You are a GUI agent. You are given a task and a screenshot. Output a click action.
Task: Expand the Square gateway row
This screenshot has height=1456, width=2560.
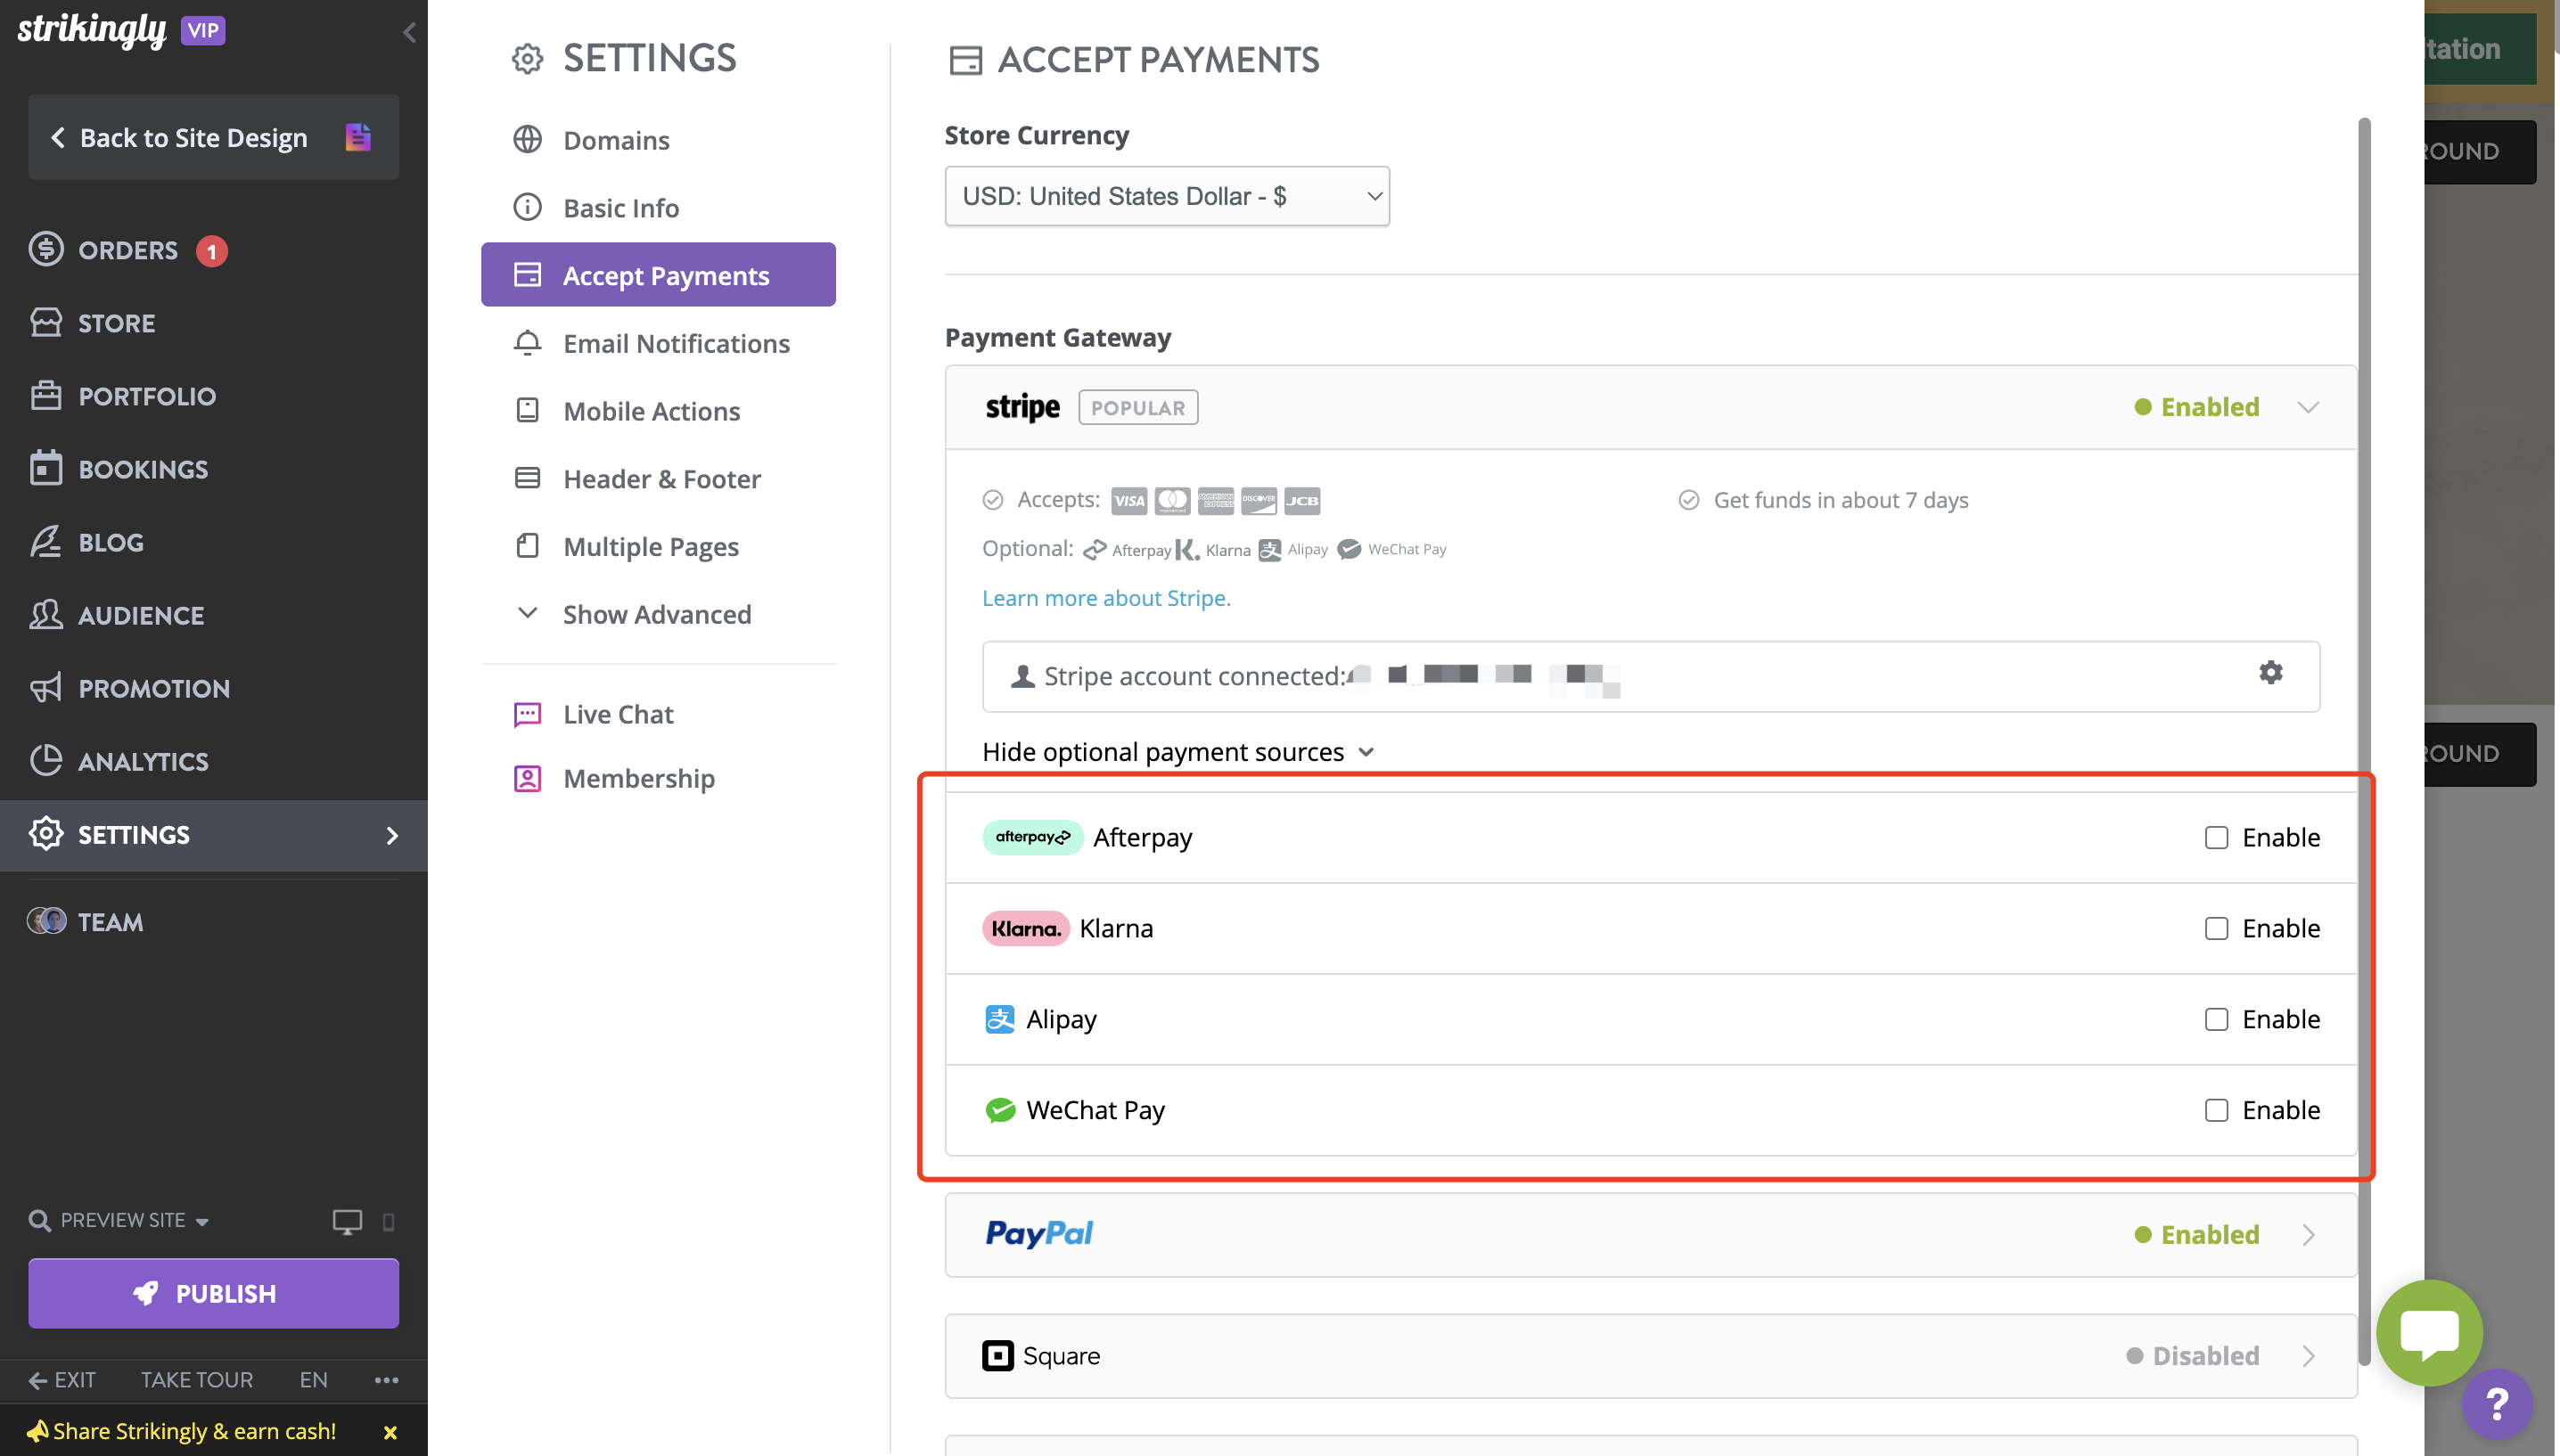click(1650, 1355)
